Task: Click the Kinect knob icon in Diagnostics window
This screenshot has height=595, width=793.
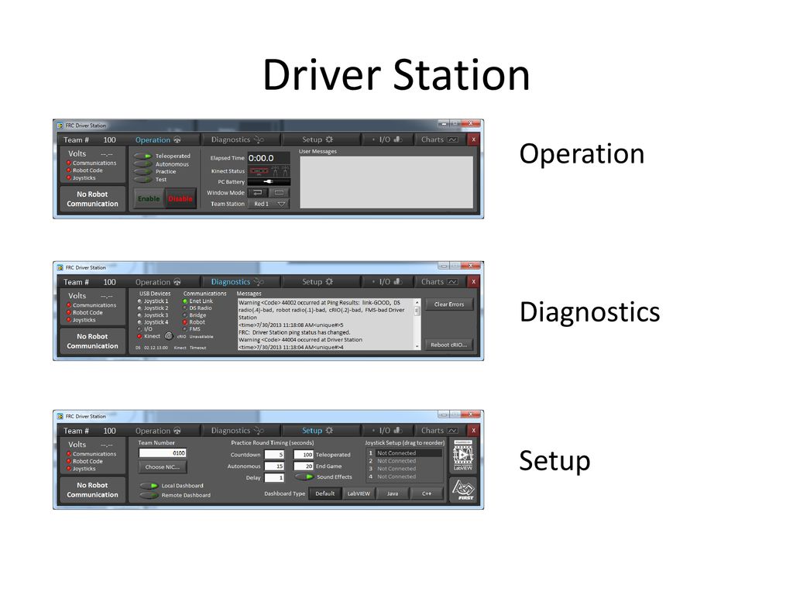Action: (x=169, y=336)
